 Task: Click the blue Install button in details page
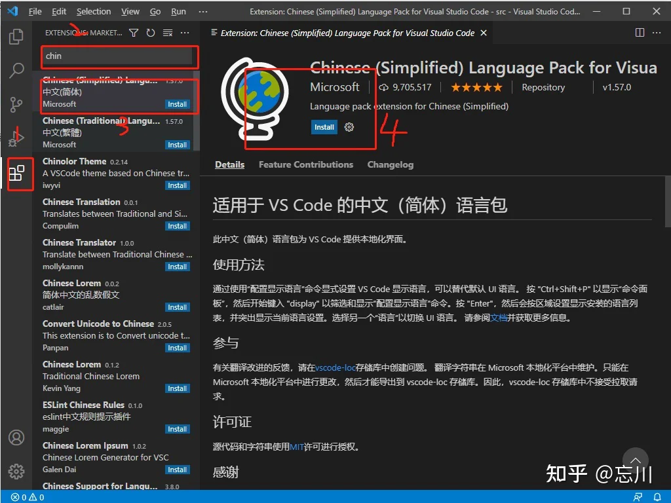[x=324, y=127]
